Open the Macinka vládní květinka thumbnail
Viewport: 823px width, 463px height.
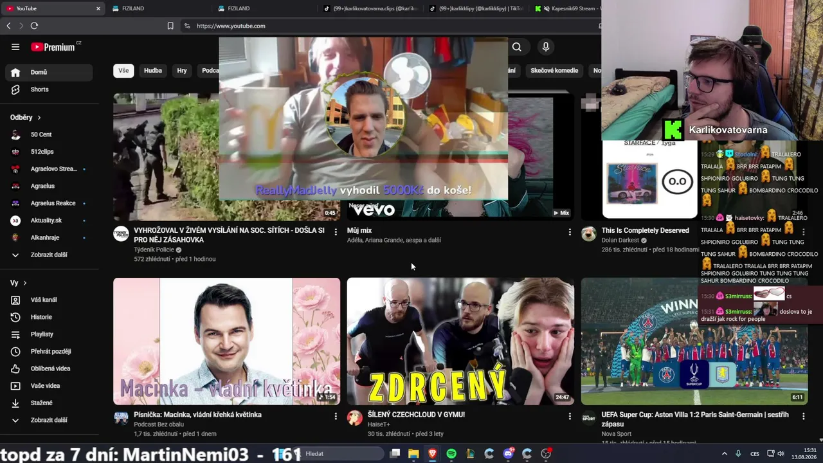pyautogui.click(x=226, y=341)
